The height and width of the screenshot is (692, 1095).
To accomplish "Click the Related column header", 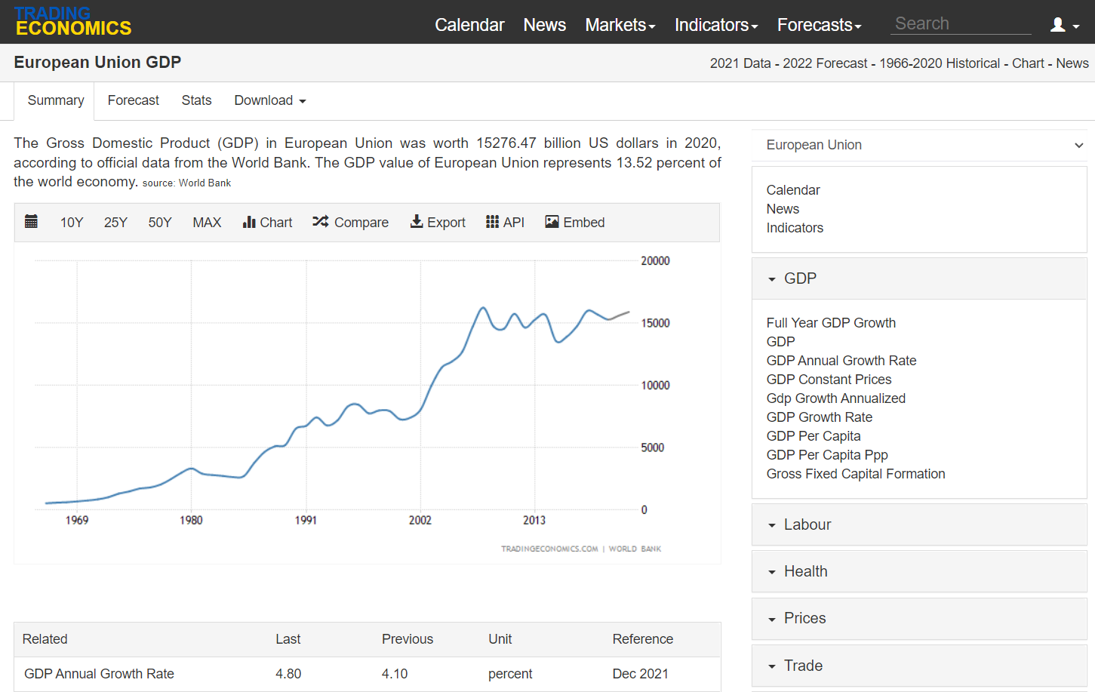I will (x=45, y=639).
